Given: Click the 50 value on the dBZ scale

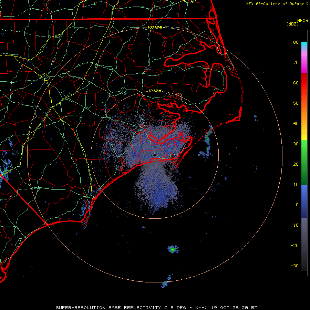Looking at the screenshot, I should coord(296,103).
